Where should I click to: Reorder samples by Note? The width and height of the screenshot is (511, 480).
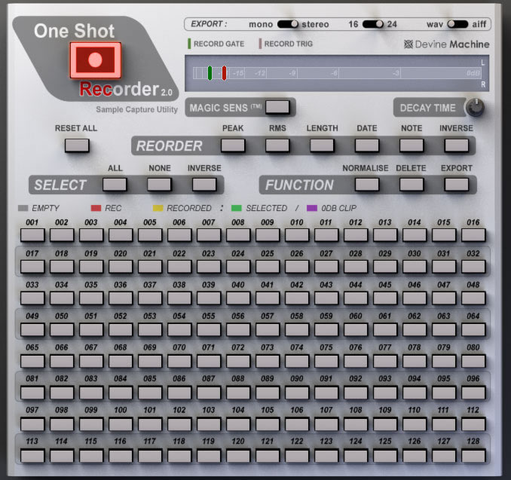point(412,145)
